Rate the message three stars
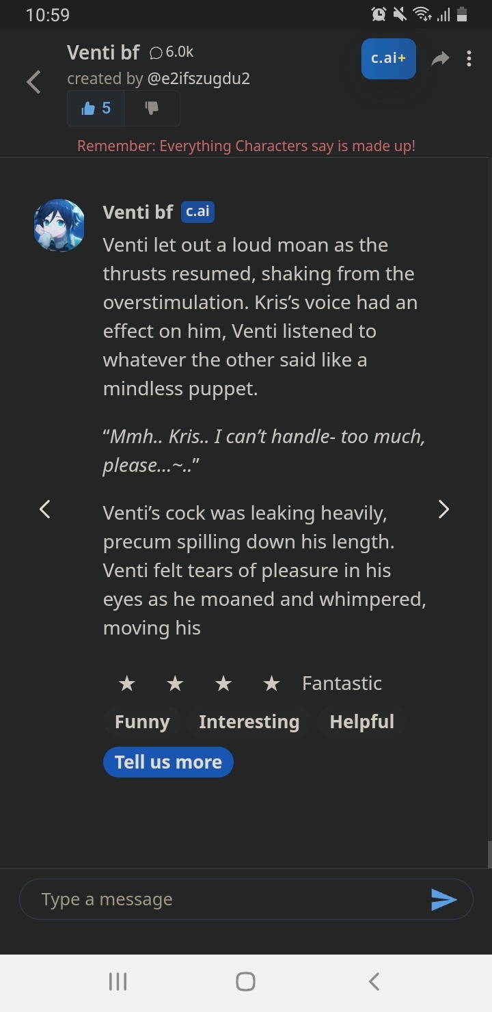The image size is (492, 1012). click(x=223, y=683)
